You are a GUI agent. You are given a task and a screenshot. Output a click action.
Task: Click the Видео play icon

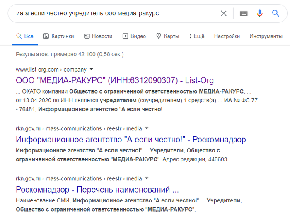click(x=125, y=36)
